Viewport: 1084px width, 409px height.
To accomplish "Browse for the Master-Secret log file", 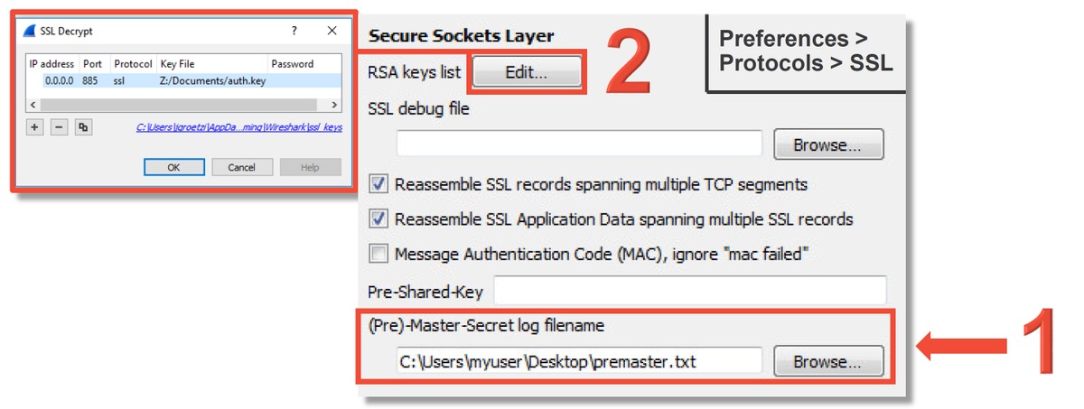I will pos(826,362).
